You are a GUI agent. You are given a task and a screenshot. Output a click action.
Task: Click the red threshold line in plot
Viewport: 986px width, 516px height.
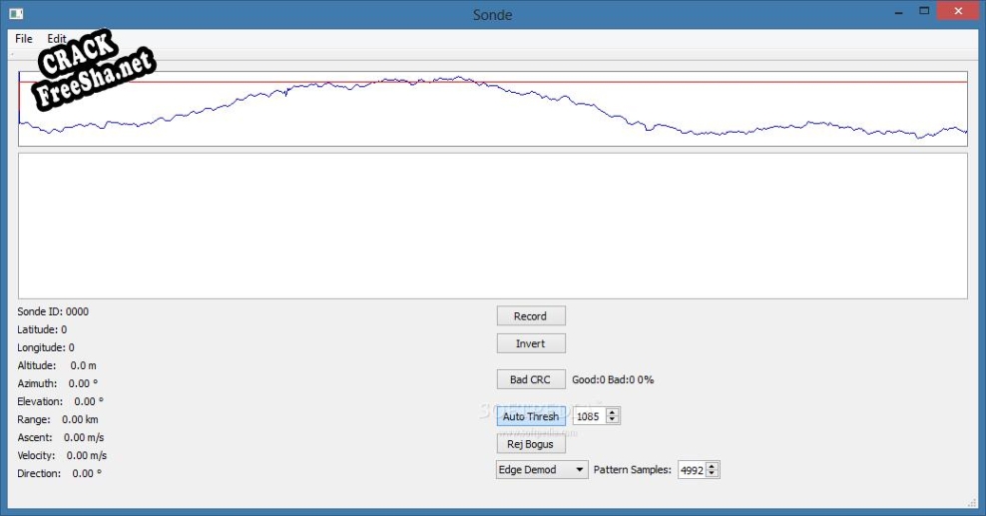point(699,82)
